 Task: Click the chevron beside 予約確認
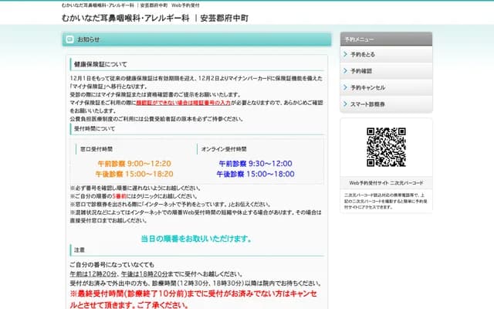pyautogui.click(x=345, y=70)
